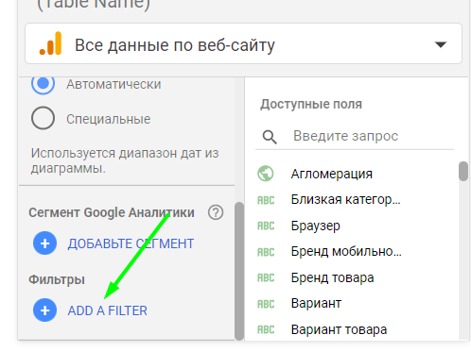This screenshot has height=352, width=471.
Task: Select the Бренд товара field
Action: tap(332, 277)
